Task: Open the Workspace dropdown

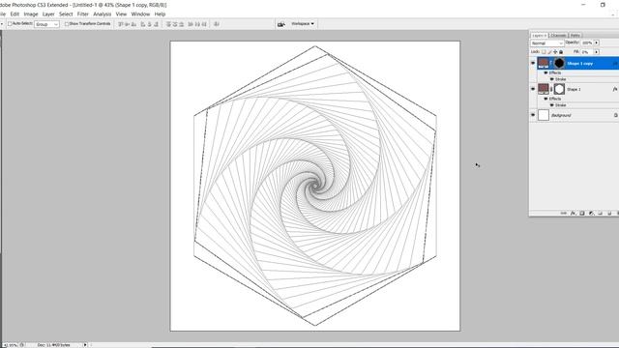Action: (303, 24)
